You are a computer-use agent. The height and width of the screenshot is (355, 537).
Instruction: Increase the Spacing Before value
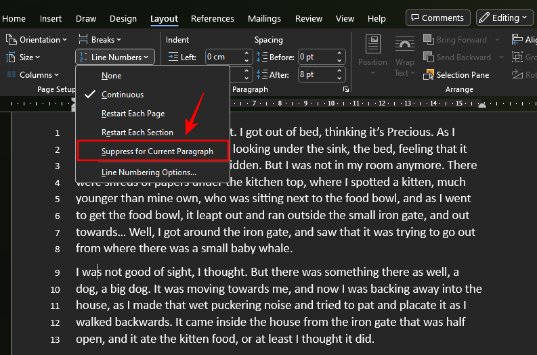(x=339, y=53)
